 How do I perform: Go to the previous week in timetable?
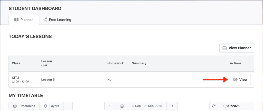click(110, 106)
